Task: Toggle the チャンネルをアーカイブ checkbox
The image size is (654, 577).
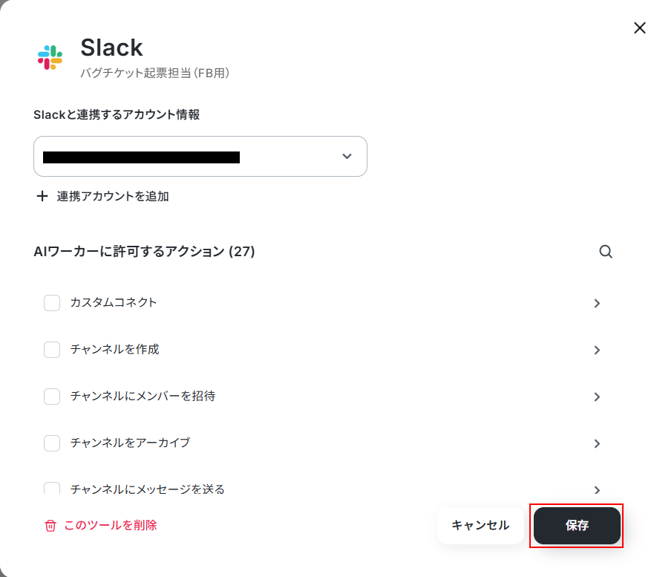Action: [x=52, y=443]
